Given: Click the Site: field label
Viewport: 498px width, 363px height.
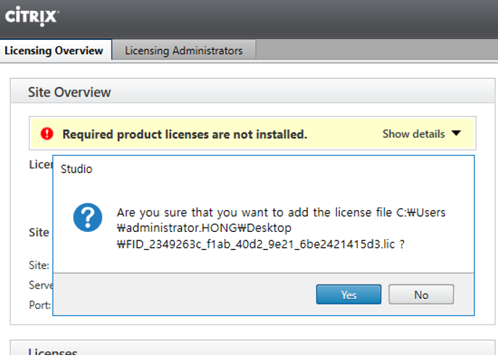Looking at the screenshot, I should pos(38,265).
